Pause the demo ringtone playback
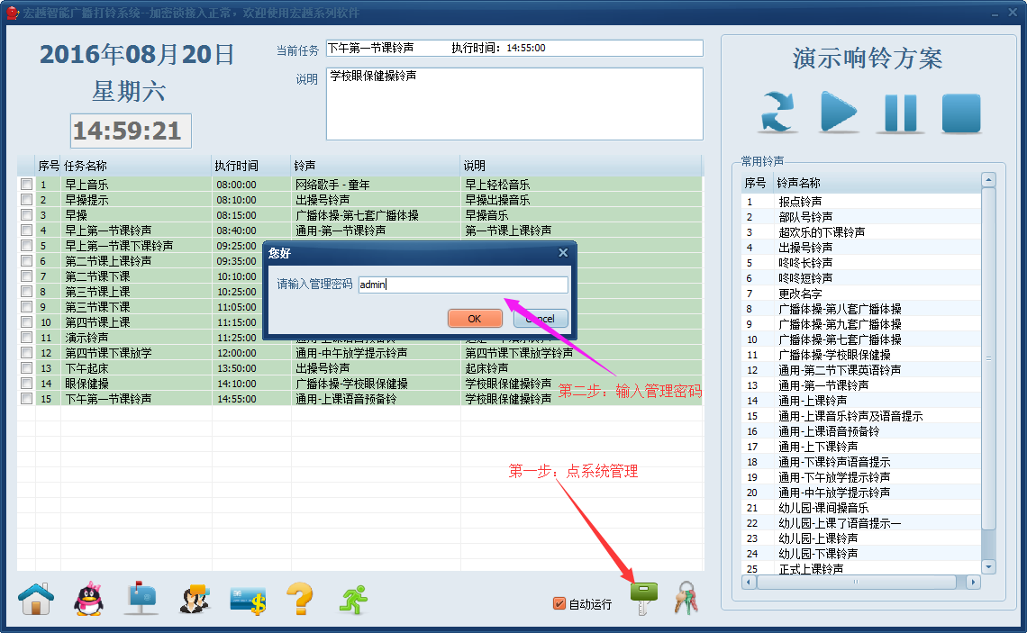 click(900, 113)
